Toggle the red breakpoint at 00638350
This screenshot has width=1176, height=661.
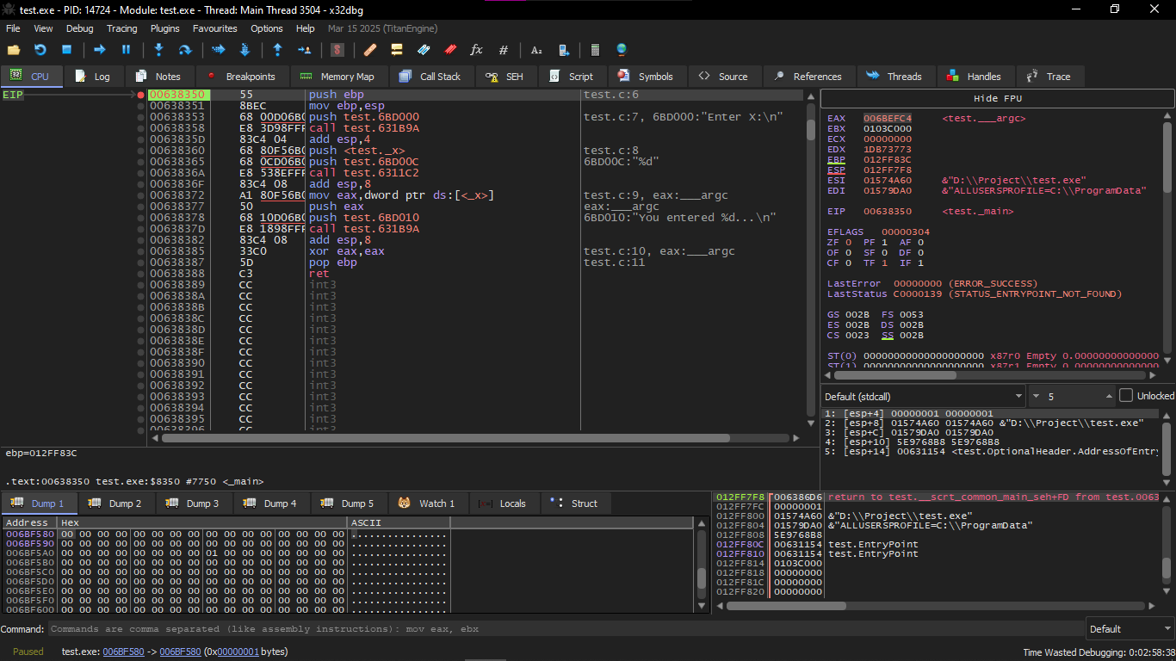[x=140, y=95]
